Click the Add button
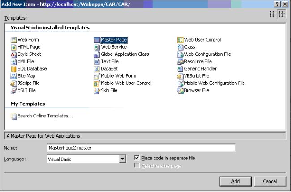This screenshot has height=192, width=291. coord(235,181)
